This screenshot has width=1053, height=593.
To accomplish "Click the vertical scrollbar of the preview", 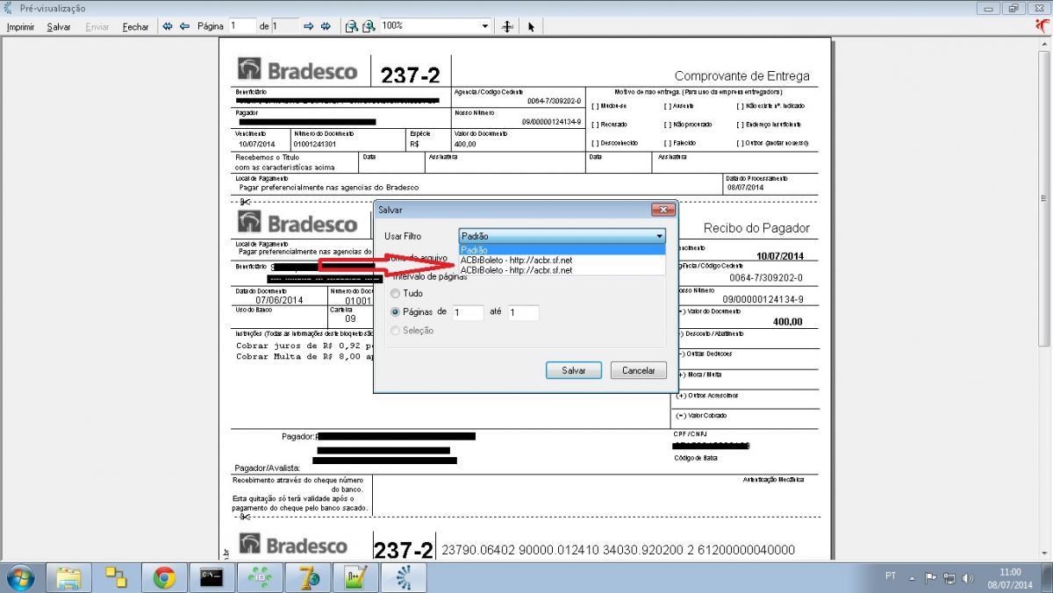I will click(x=1043, y=198).
